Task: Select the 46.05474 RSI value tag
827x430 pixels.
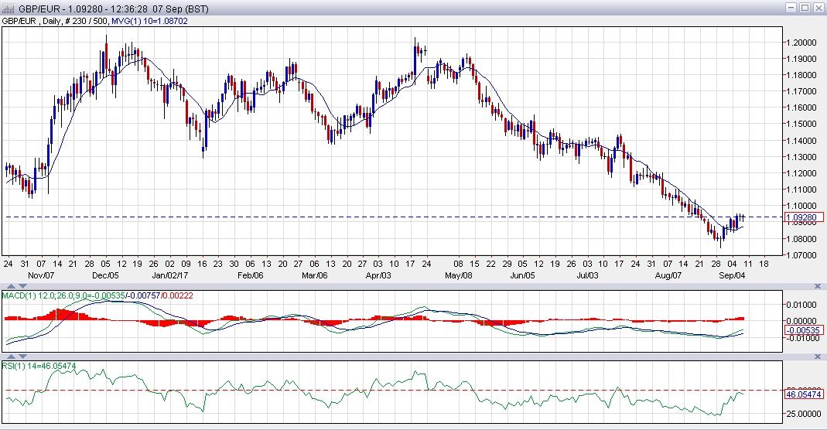Action: click(x=804, y=394)
